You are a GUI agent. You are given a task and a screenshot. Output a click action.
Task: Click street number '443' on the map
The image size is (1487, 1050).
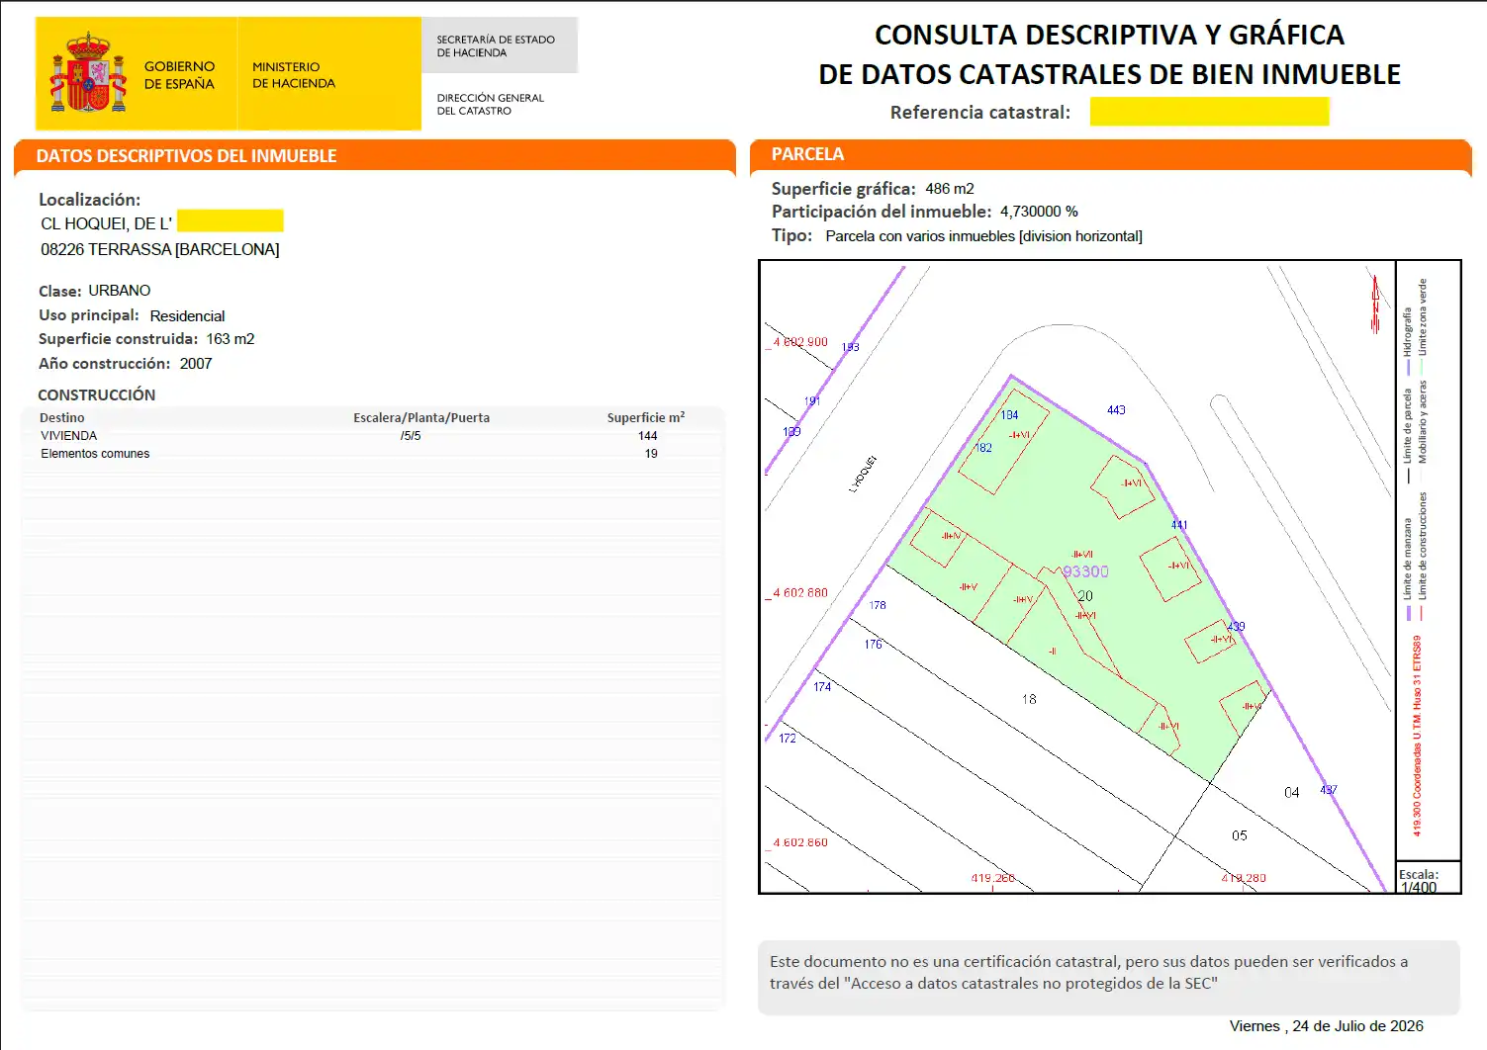pos(1116,410)
